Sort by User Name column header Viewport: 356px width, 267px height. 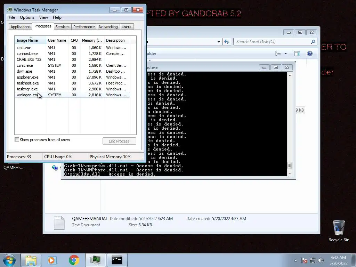[57, 40]
